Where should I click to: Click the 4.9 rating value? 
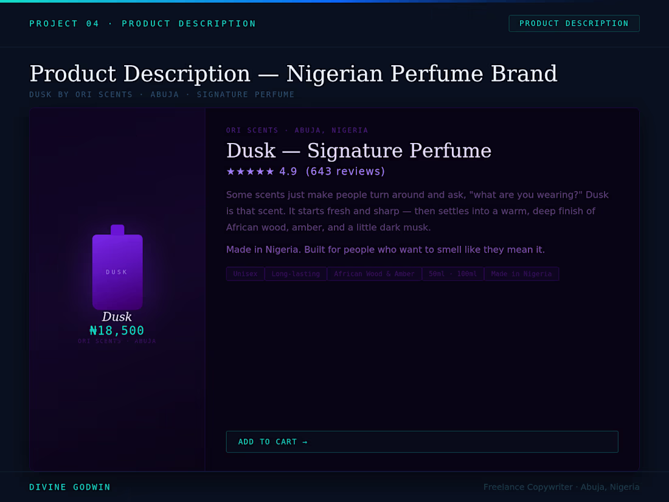[288, 172]
